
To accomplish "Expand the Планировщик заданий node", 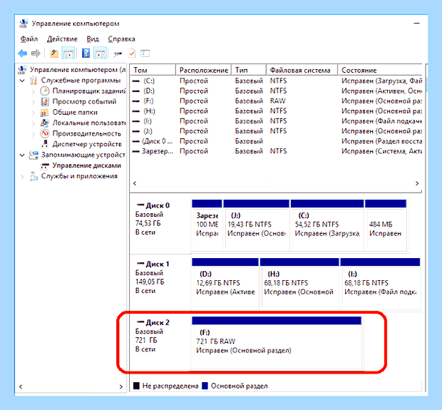I will pos(34,91).
